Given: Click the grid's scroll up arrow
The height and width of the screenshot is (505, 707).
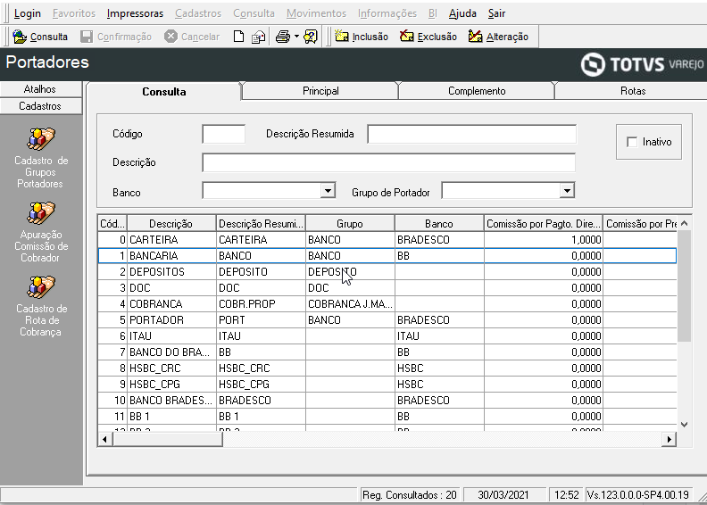Looking at the screenshot, I should pyautogui.click(x=684, y=223).
